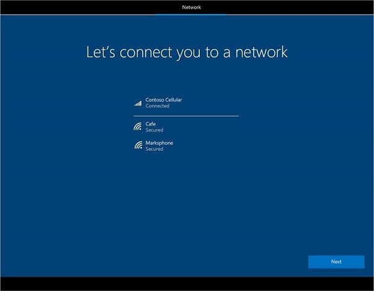Select the Contoso Cellular network name
This screenshot has height=291, width=374.
click(x=164, y=100)
